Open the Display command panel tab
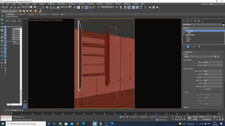The image size is (225, 126). point(199,21)
